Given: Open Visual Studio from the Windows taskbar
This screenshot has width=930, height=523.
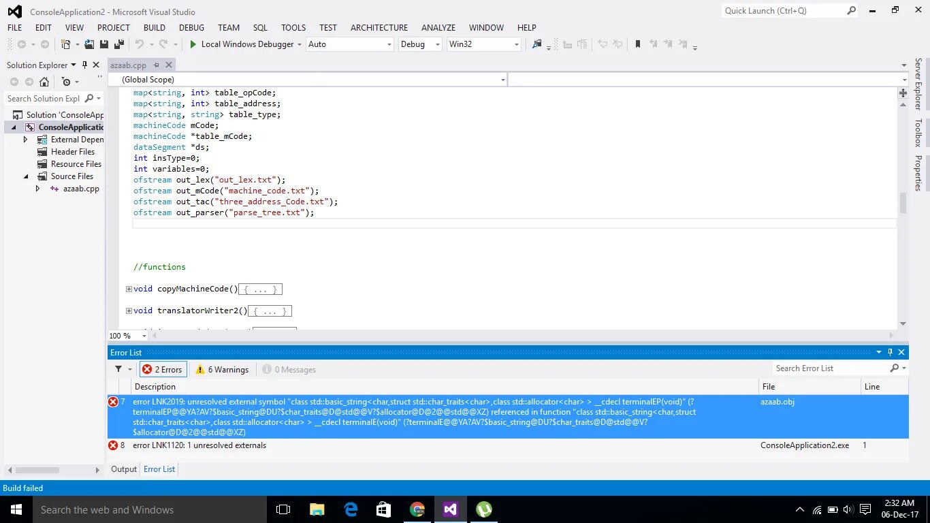Looking at the screenshot, I should point(450,509).
